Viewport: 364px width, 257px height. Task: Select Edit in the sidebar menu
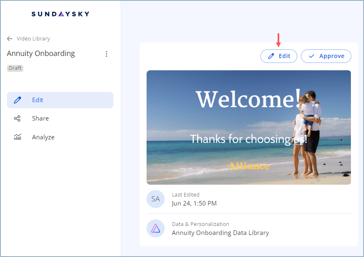click(60, 100)
